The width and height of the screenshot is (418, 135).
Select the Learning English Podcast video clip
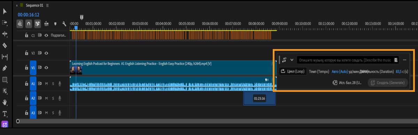click(x=173, y=68)
